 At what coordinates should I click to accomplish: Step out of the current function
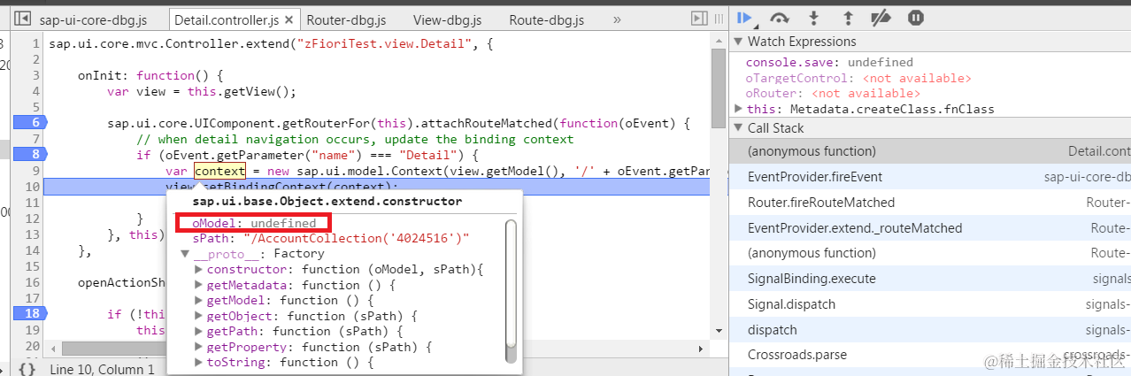click(x=848, y=18)
